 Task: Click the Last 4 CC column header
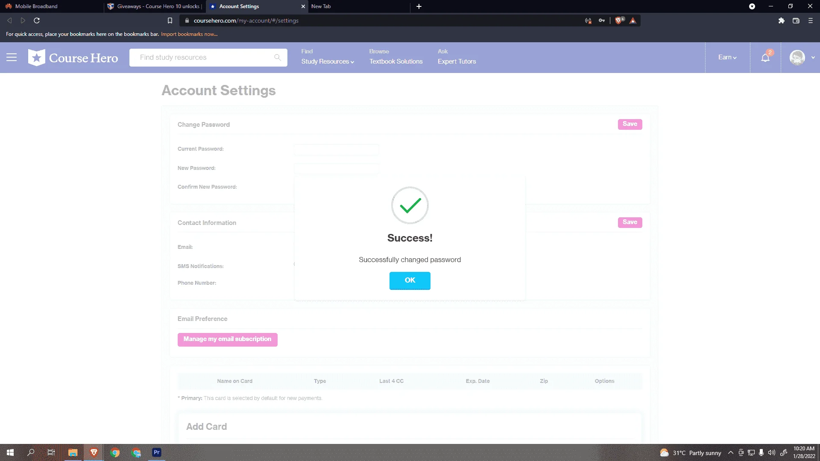click(391, 381)
